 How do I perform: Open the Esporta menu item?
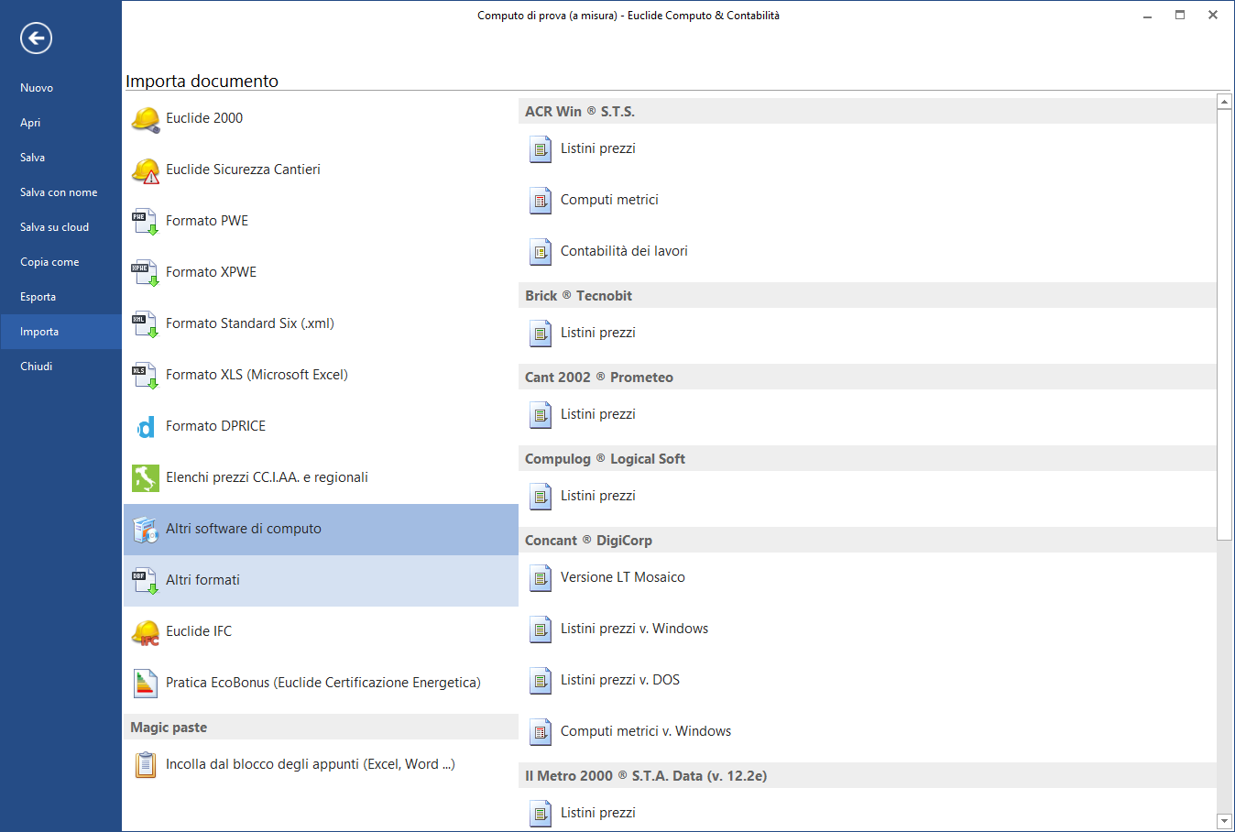pyautogui.click(x=38, y=297)
